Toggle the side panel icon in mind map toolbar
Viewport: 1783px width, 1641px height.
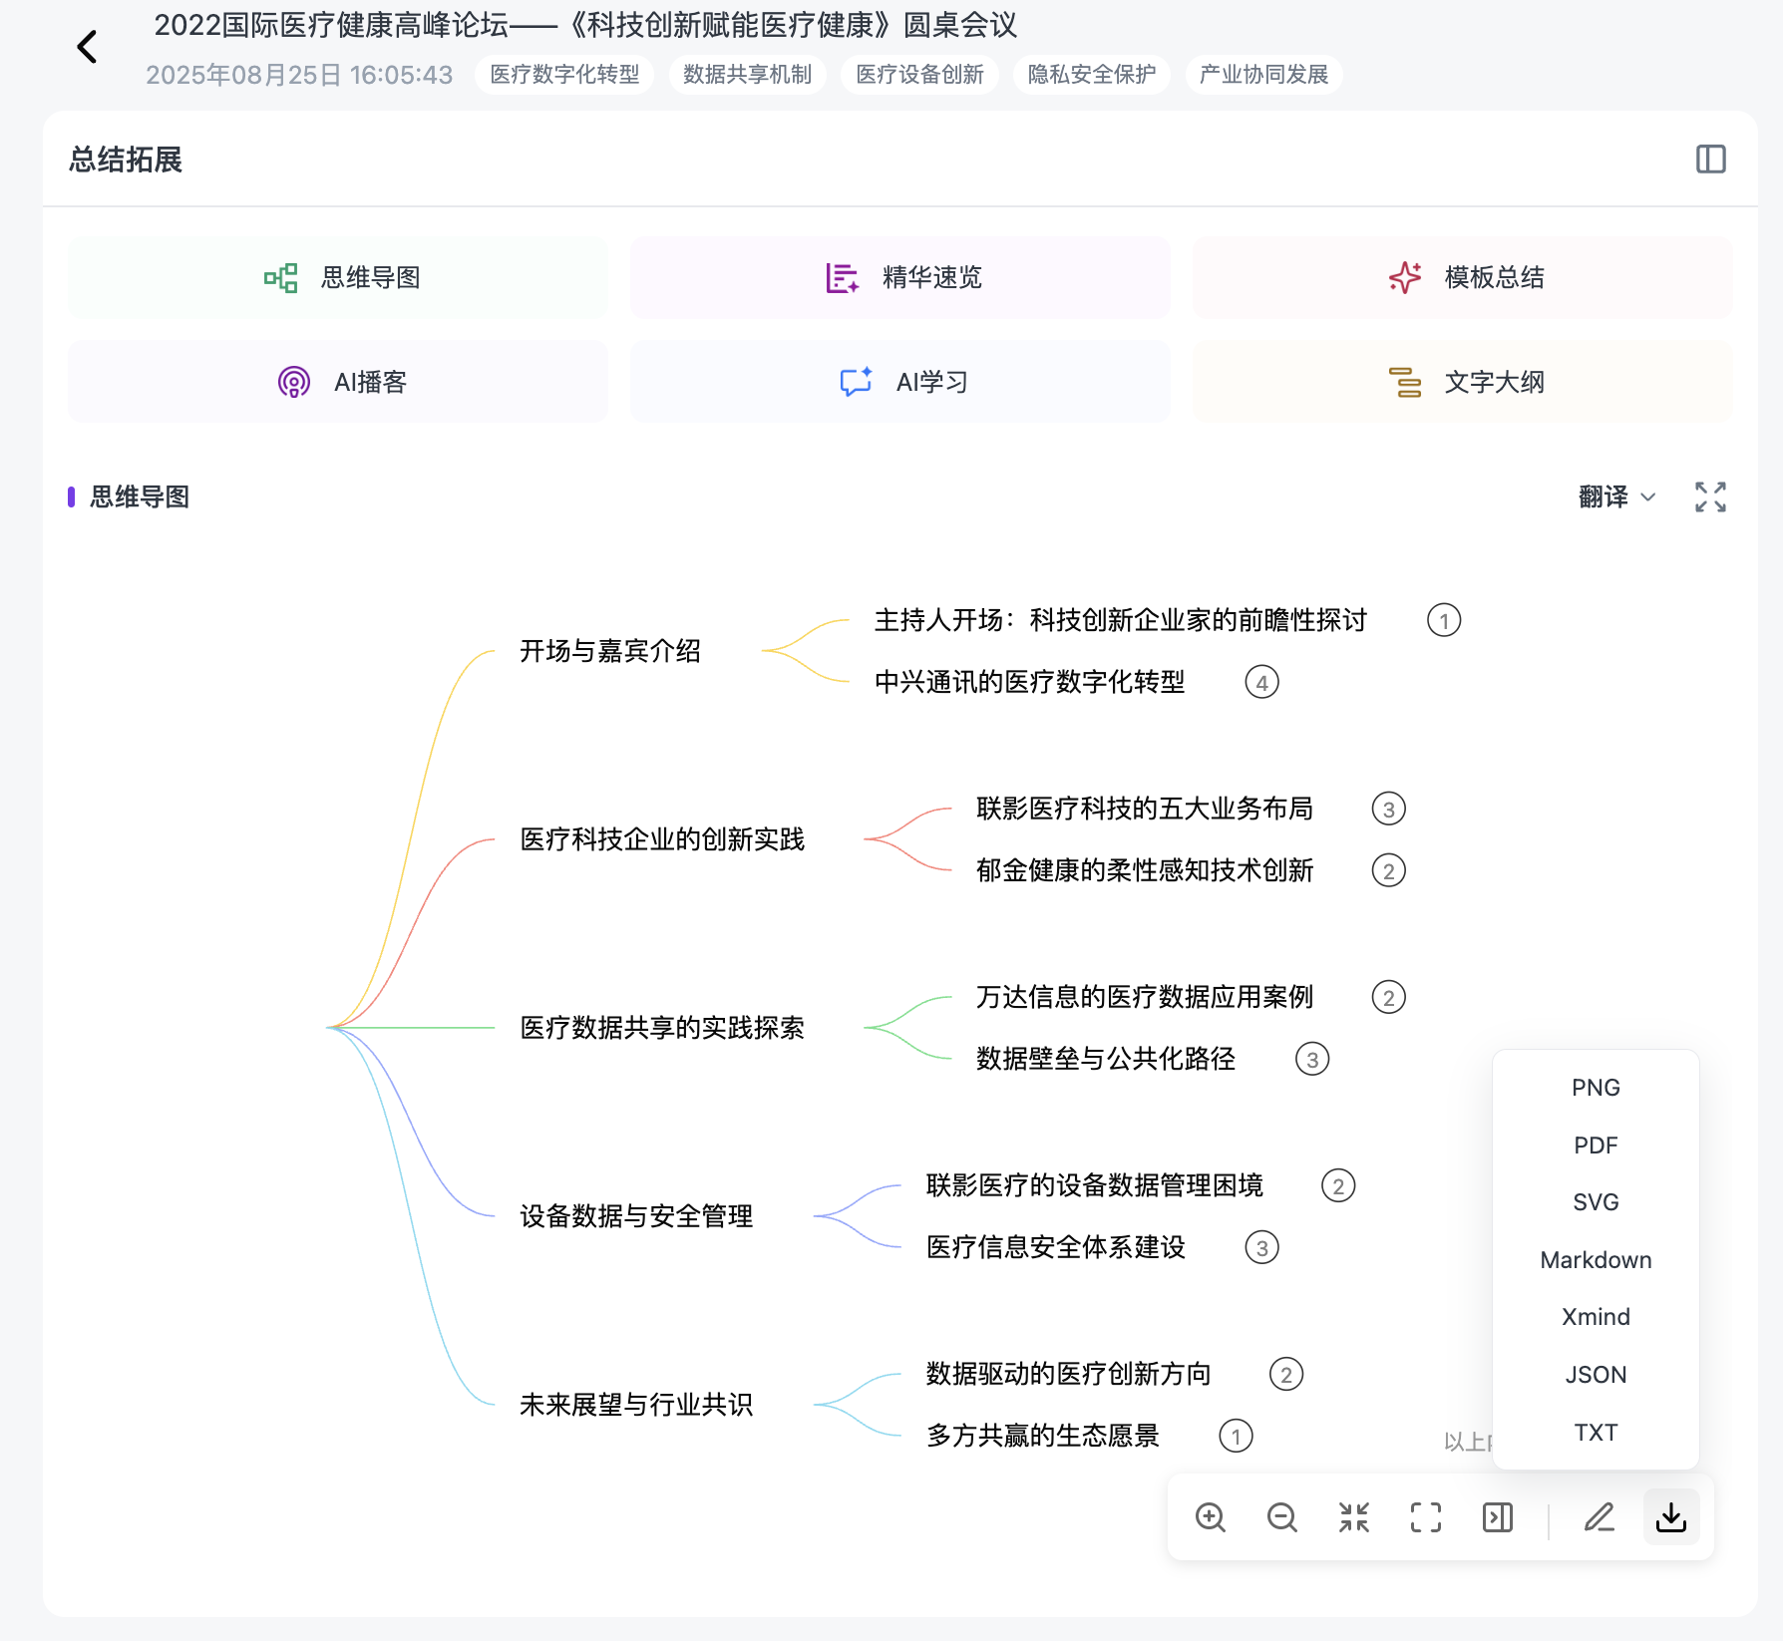point(1498,1517)
